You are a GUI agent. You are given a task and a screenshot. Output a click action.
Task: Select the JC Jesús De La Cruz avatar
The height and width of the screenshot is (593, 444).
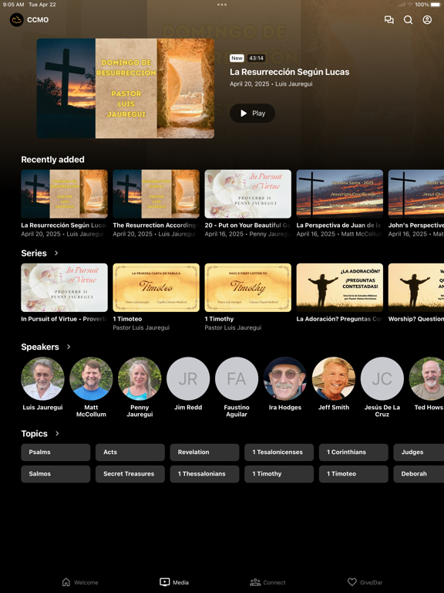pyautogui.click(x=382, y=378)
